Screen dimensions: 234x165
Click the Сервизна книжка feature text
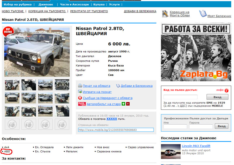point(109,152)
